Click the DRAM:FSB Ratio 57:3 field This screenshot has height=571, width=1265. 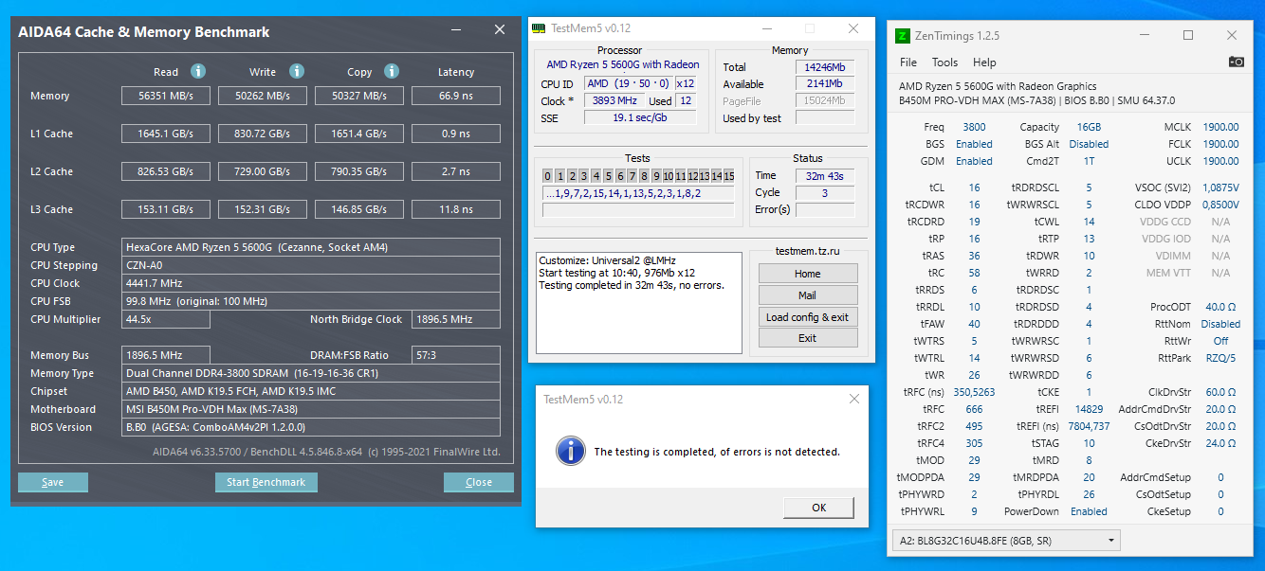pyautogui.click(x=456, y=355)
